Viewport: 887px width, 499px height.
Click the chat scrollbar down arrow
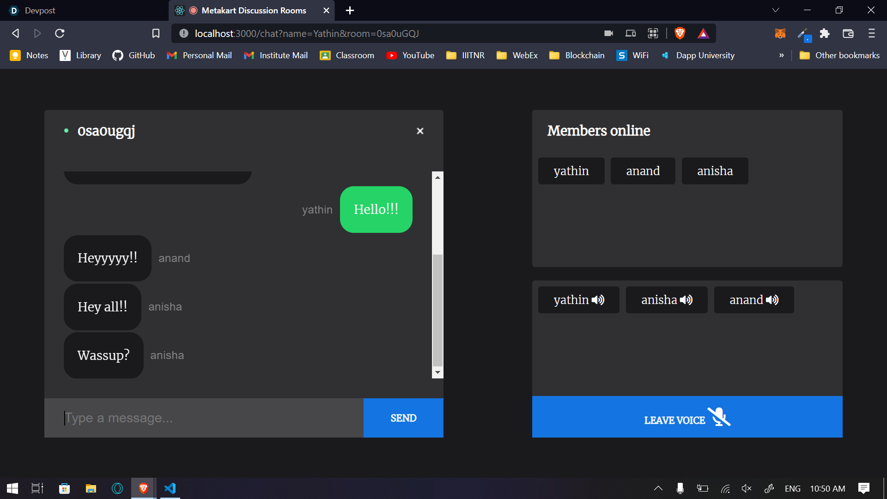click(437, 372)
